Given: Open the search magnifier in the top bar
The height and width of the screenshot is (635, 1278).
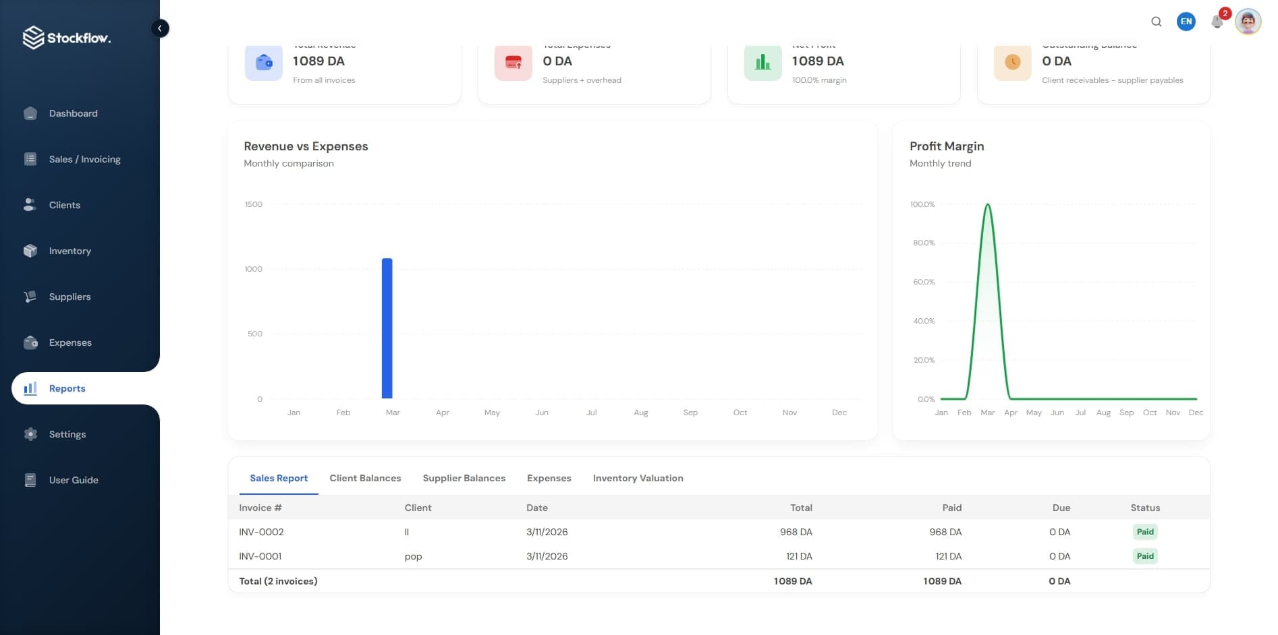Looking at the screenshot, I should coord(1157,22).
